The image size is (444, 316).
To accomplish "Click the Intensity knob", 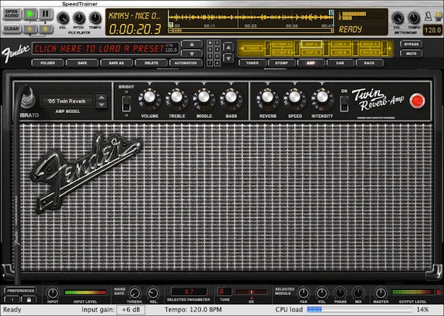I will point(321,98).
